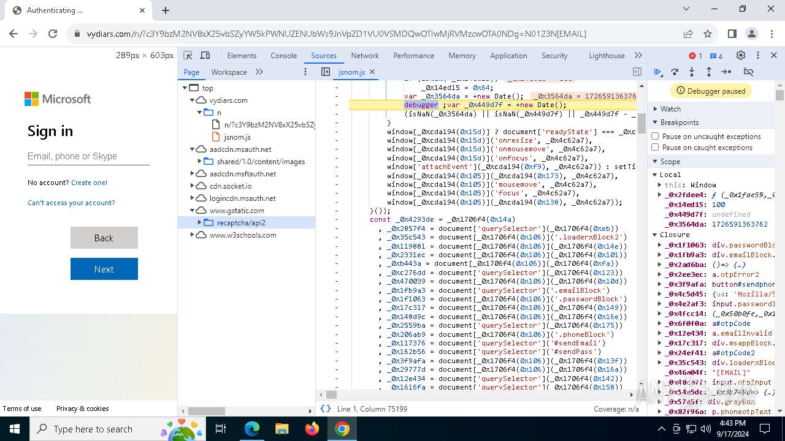
Task: Open the Application tab
Action: point(508,55)
